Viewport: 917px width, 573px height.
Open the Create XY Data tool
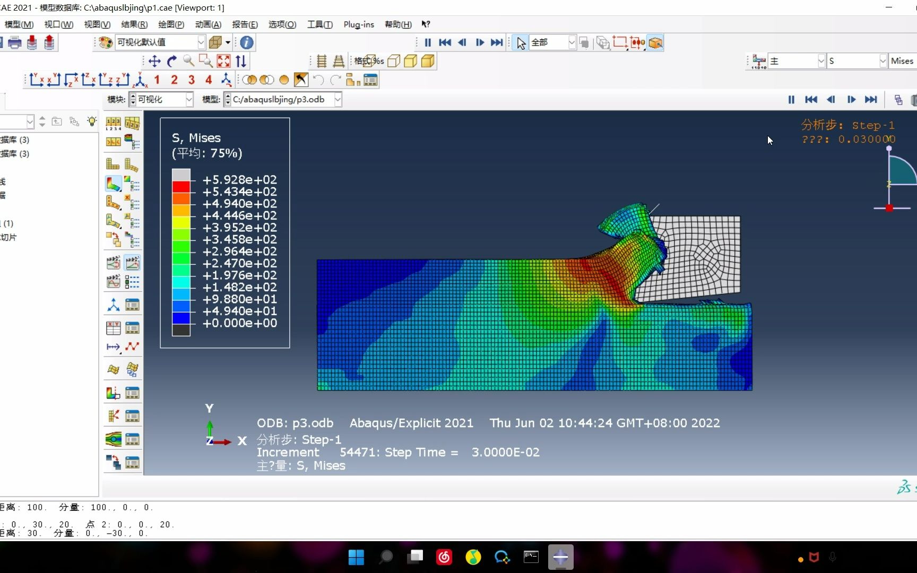click(x=113, y=328)
